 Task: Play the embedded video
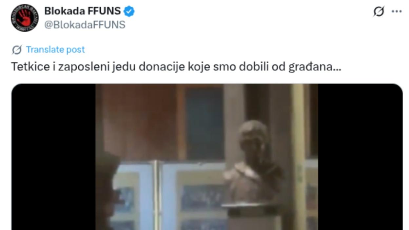207,157
